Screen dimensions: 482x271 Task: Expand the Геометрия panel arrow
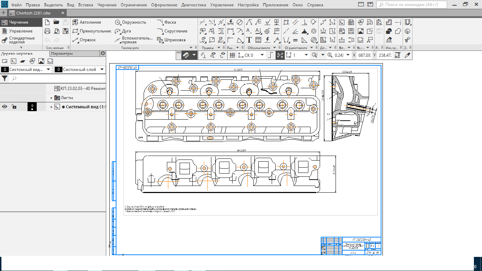[191, 47]
